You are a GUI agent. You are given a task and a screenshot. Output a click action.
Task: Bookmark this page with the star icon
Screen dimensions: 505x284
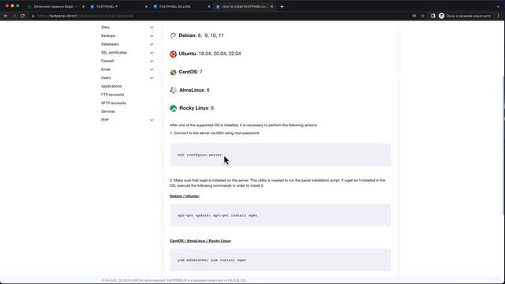[x=423, y=16]
